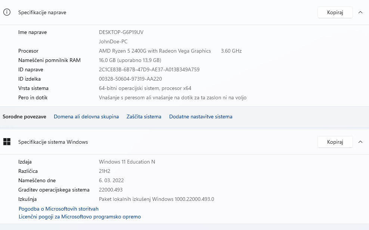Viewport: 369px width, 230px height.
Task: Open Licenčni pogoji za Microsoftovo programsko opremo
Action: pos(80,217)
